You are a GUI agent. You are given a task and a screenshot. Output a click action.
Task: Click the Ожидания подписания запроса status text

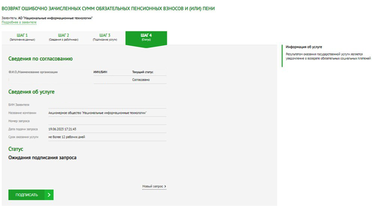[x=42, y=158]
